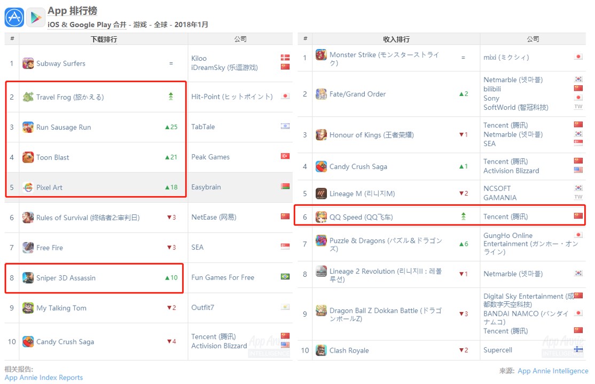
Task: Open the Clash Royale title link
Action: 349,350
